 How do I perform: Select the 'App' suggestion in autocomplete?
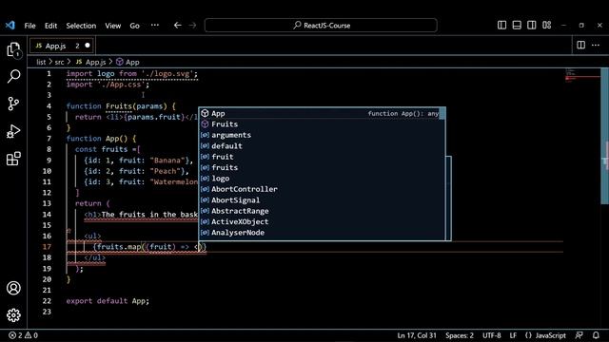tap(322, 113)
